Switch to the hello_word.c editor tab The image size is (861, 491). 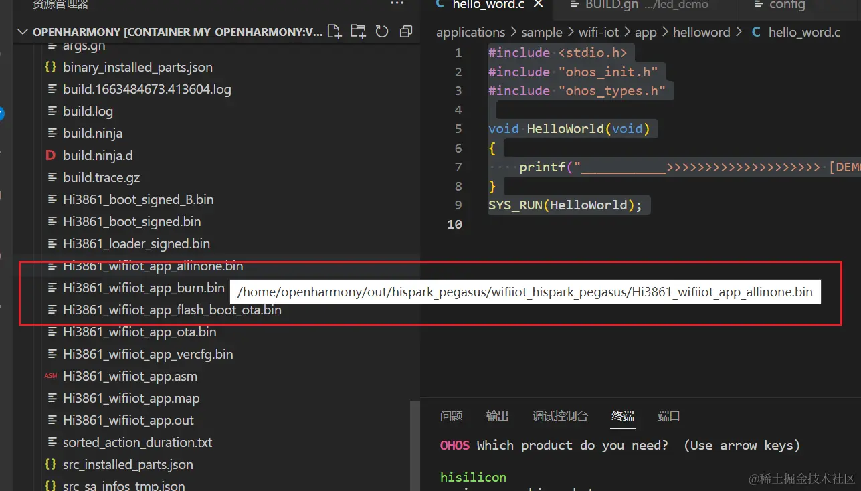tap(487, 5)
